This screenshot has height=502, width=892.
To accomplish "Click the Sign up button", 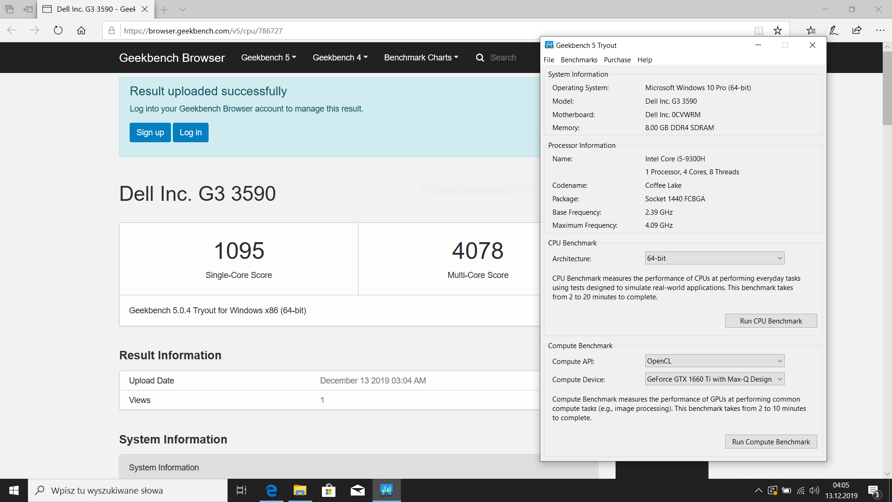I will click(150, 132).
